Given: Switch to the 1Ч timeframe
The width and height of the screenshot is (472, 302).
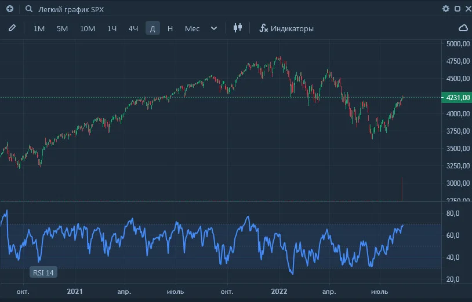Looking at the screenshot, I should pos(112,28).
